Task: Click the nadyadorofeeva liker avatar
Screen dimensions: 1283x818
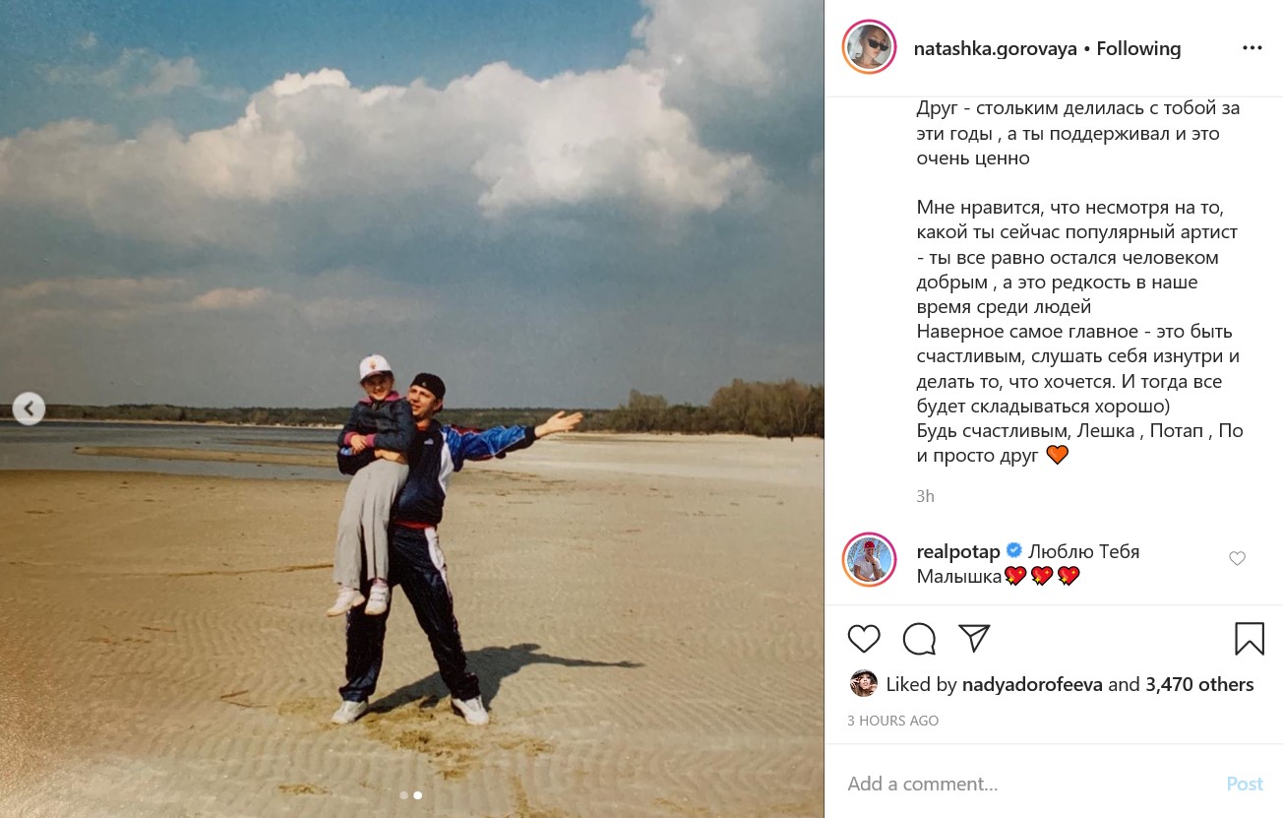Action: (864, 684)
